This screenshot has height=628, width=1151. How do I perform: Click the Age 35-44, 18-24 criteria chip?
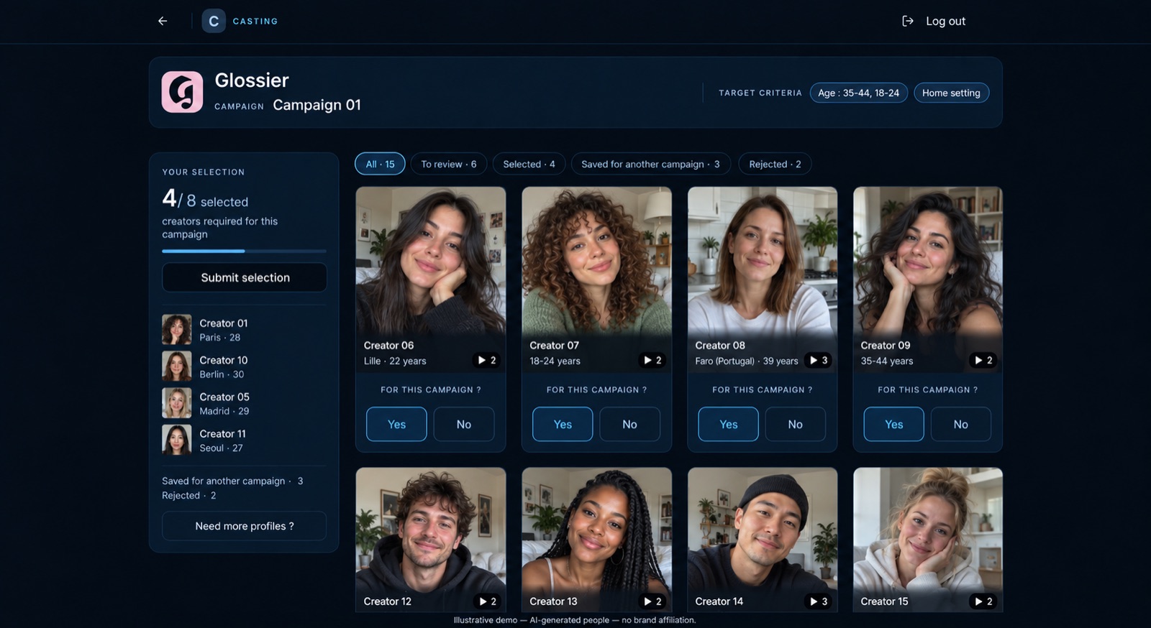(x=859, y=93)
